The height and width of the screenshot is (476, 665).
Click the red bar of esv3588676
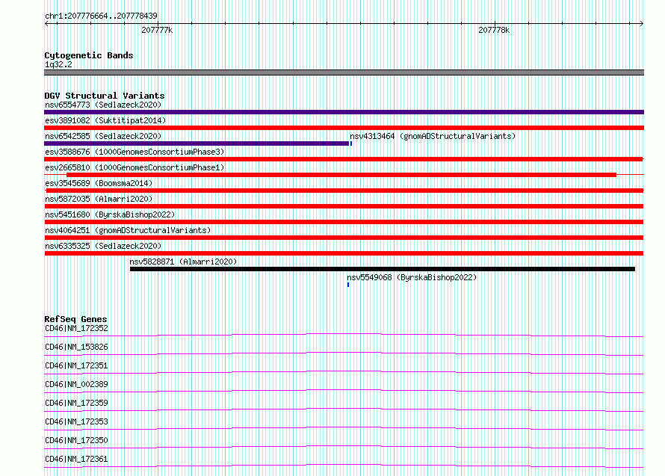click(344, 159)
